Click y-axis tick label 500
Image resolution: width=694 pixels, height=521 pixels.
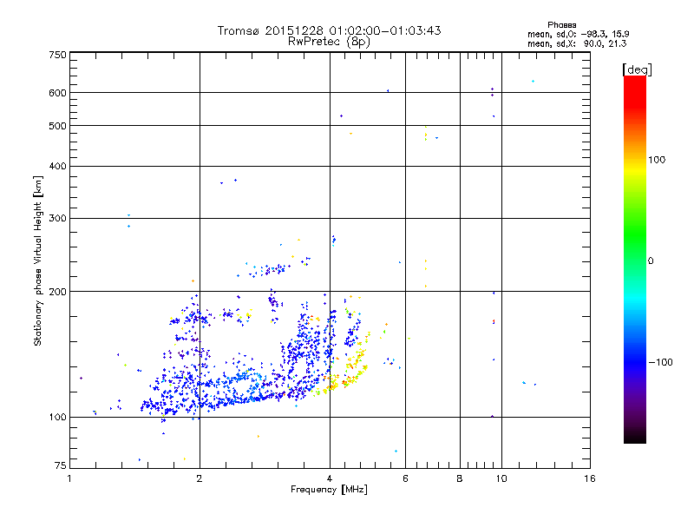[x=57, y=126]
